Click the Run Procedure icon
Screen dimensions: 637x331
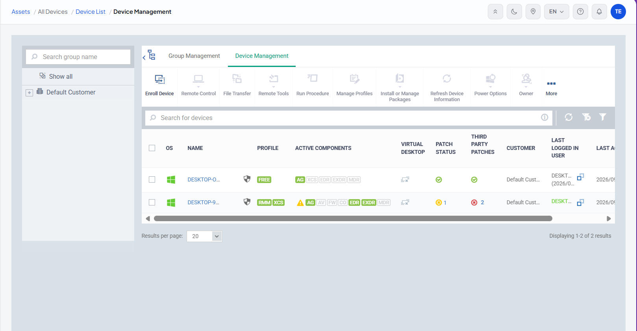pyautogui.click(x=313, y=79)
